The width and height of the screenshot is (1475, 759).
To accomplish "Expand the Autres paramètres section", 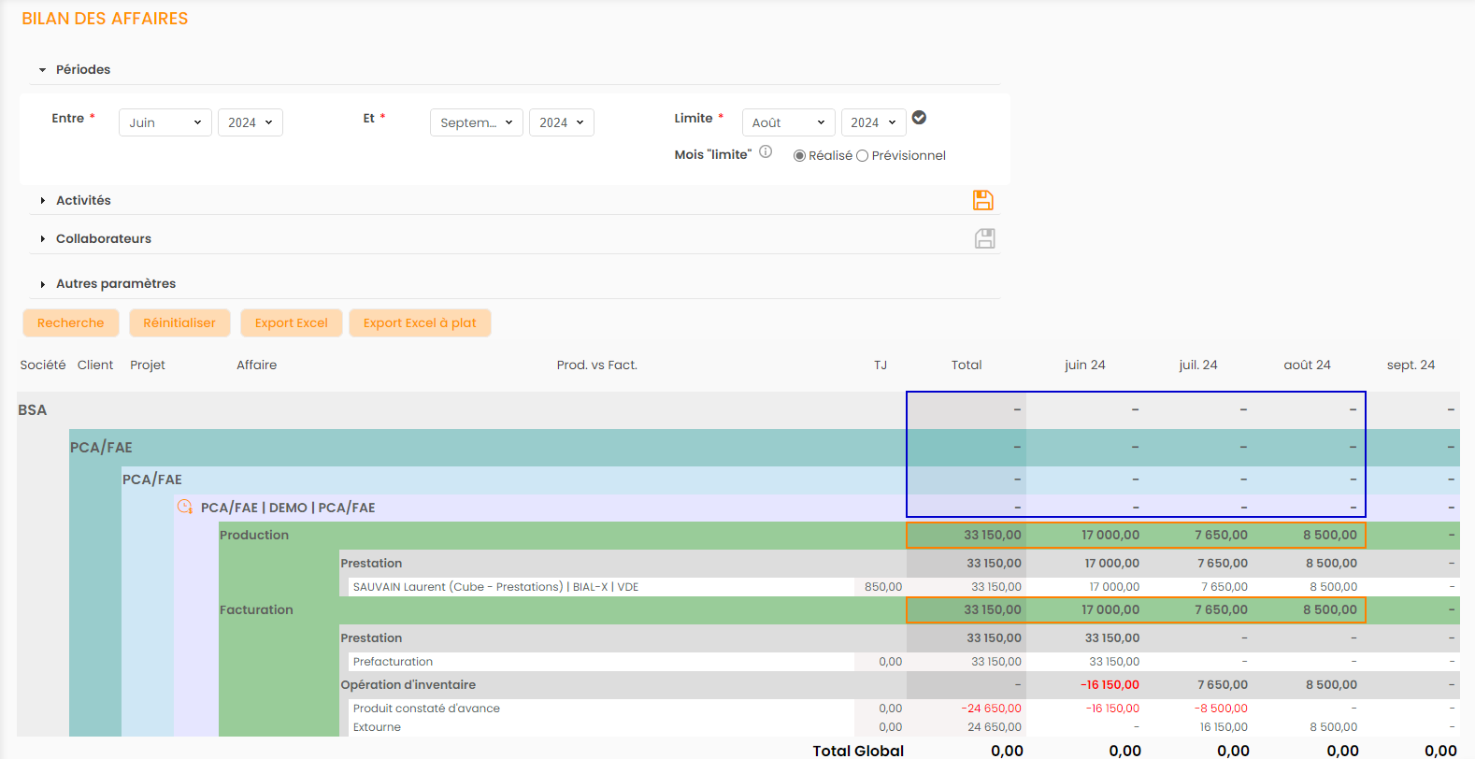I will (115, 283).
